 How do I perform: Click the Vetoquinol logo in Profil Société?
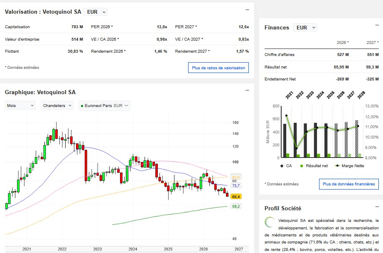pyautogui.click(x=270, y=222)
